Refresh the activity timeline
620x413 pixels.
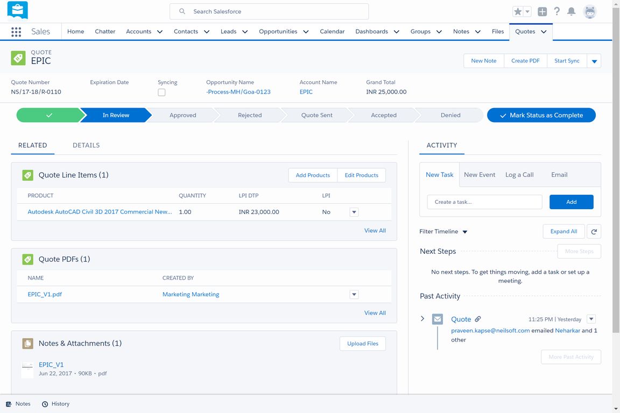pos(594,231)
